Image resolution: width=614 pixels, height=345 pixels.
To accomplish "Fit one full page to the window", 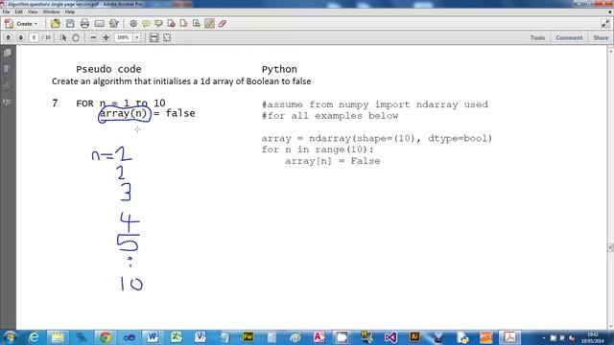I will (167, 37).
